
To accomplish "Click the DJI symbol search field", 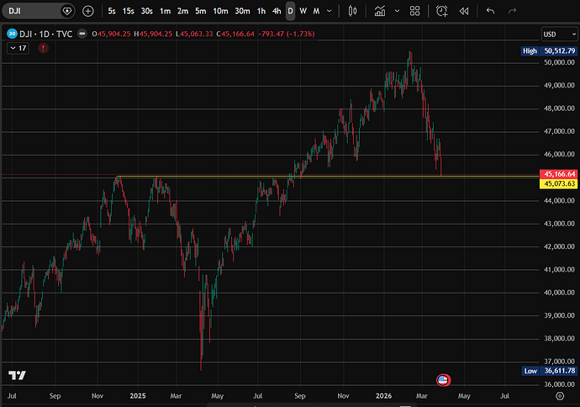I will (34, 11).
